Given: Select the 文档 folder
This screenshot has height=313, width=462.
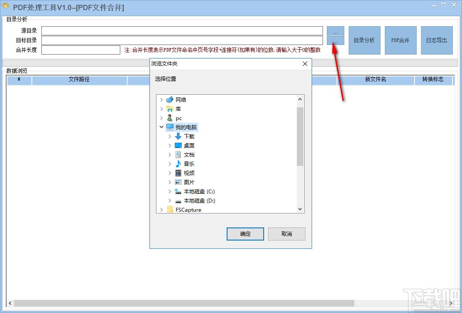Looking at the screenshot, I should click(x=189, y=155).
